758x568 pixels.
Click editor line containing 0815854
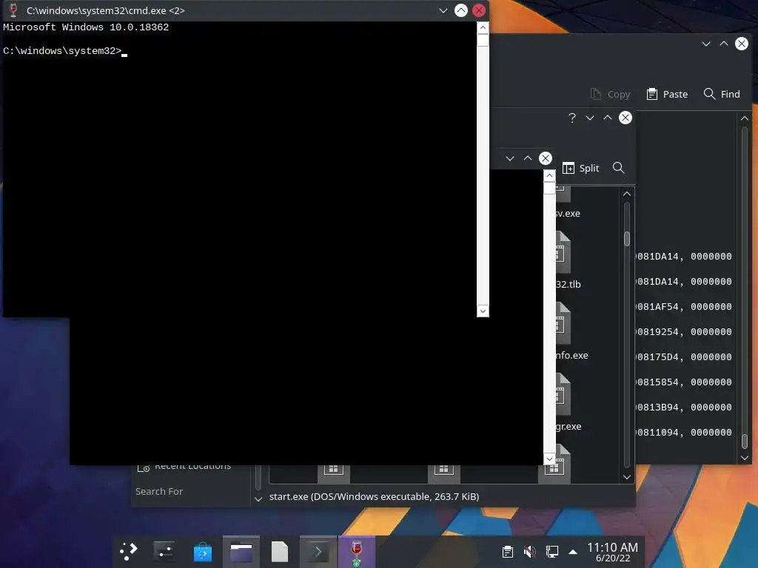click(x=684, y=382)
